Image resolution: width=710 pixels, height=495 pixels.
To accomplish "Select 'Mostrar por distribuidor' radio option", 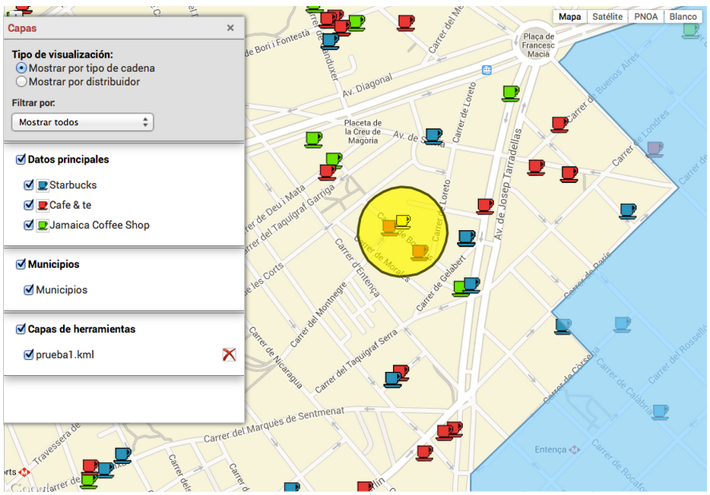I will [x=21, y=82].
